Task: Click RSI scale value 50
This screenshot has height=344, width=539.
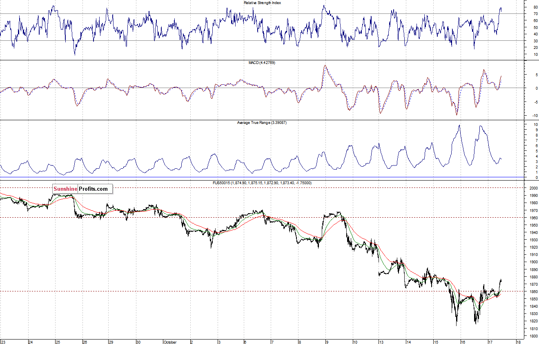Action: 535,27
